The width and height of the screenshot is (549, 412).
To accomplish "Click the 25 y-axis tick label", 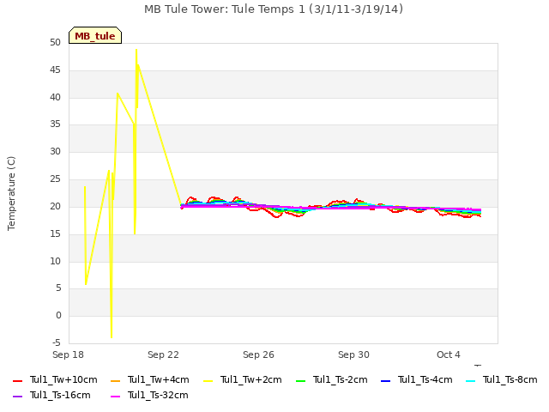I will click(x=55, y=179).
